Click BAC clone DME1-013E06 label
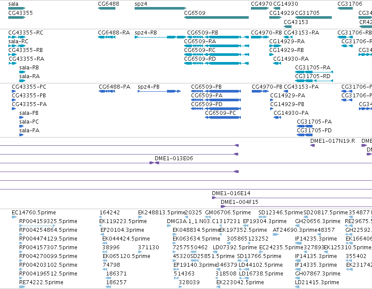 pos(174,158)
